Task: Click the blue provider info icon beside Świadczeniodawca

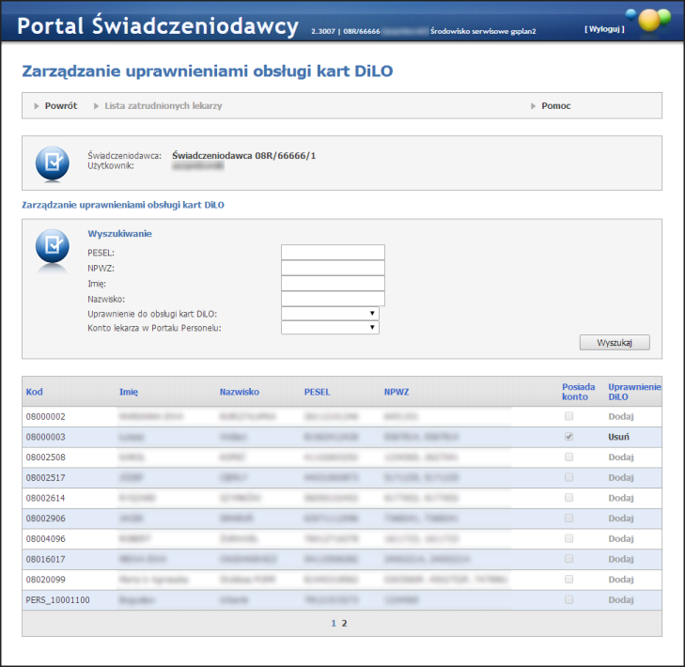Action: (x=52, y=163)
